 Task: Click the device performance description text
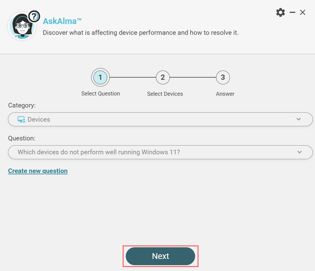point(141,32)
